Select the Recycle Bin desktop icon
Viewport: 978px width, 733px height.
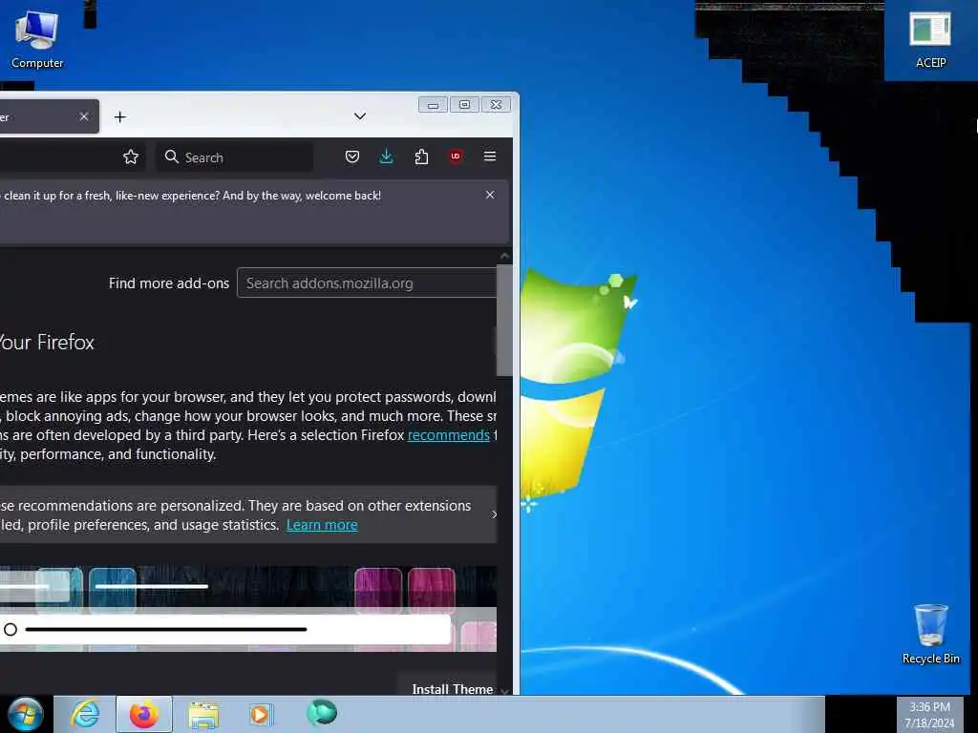(930, 634)
